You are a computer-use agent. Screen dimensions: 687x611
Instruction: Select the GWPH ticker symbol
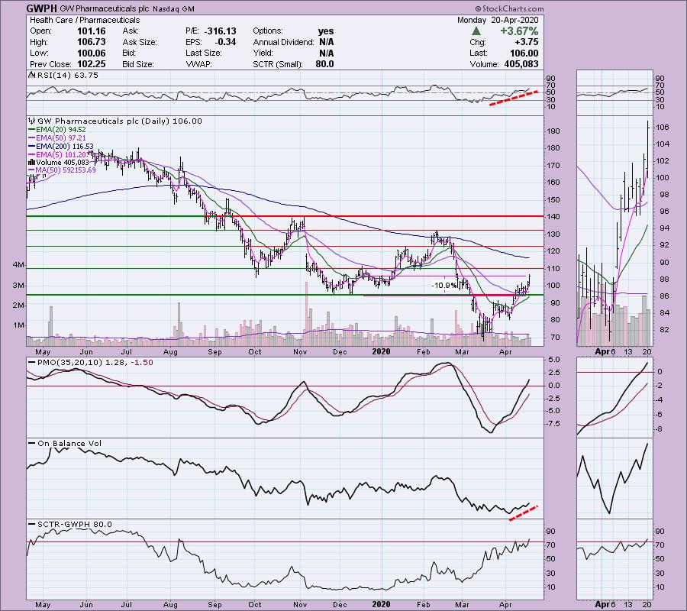click(42, 8)
